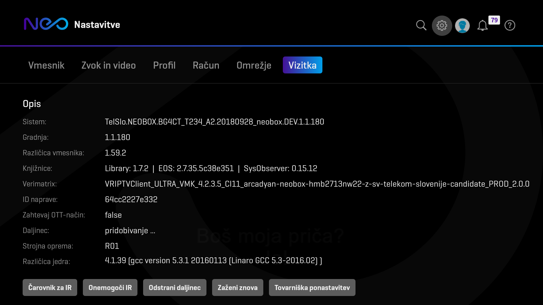Switch to the Zvok in video tab
543x305 pixels.
pyautogui.click(x=109, y=65)
